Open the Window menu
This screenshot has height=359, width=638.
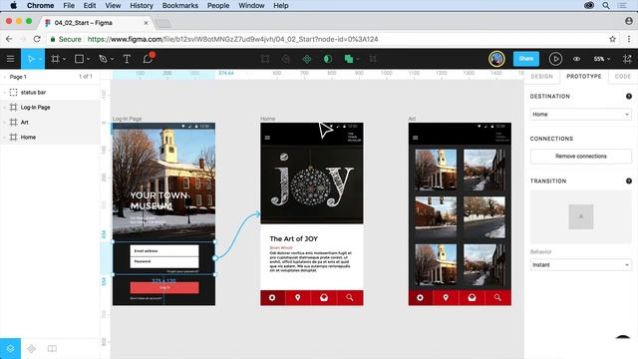coord(251,6)
